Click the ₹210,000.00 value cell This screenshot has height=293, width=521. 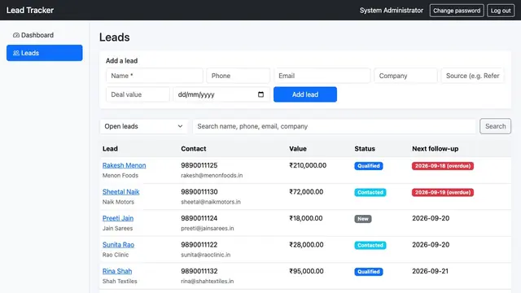point(308,165)
